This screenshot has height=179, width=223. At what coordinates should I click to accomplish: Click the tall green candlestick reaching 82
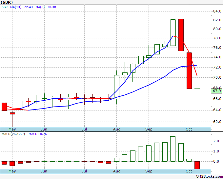[x=173, y=33]
